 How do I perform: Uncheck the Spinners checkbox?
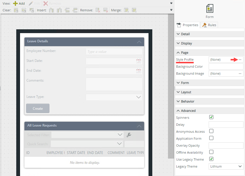pyautogui.click(x=211, y=117)
